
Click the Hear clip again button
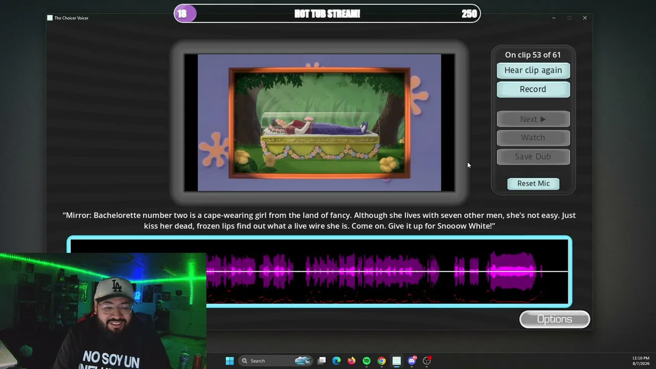533,70
